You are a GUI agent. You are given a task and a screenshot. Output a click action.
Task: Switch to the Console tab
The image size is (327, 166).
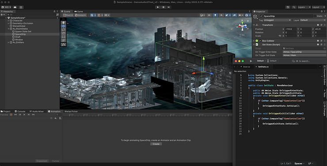click(x=20, y=111)
